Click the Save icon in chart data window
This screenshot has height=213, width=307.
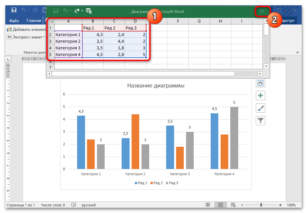55,11
